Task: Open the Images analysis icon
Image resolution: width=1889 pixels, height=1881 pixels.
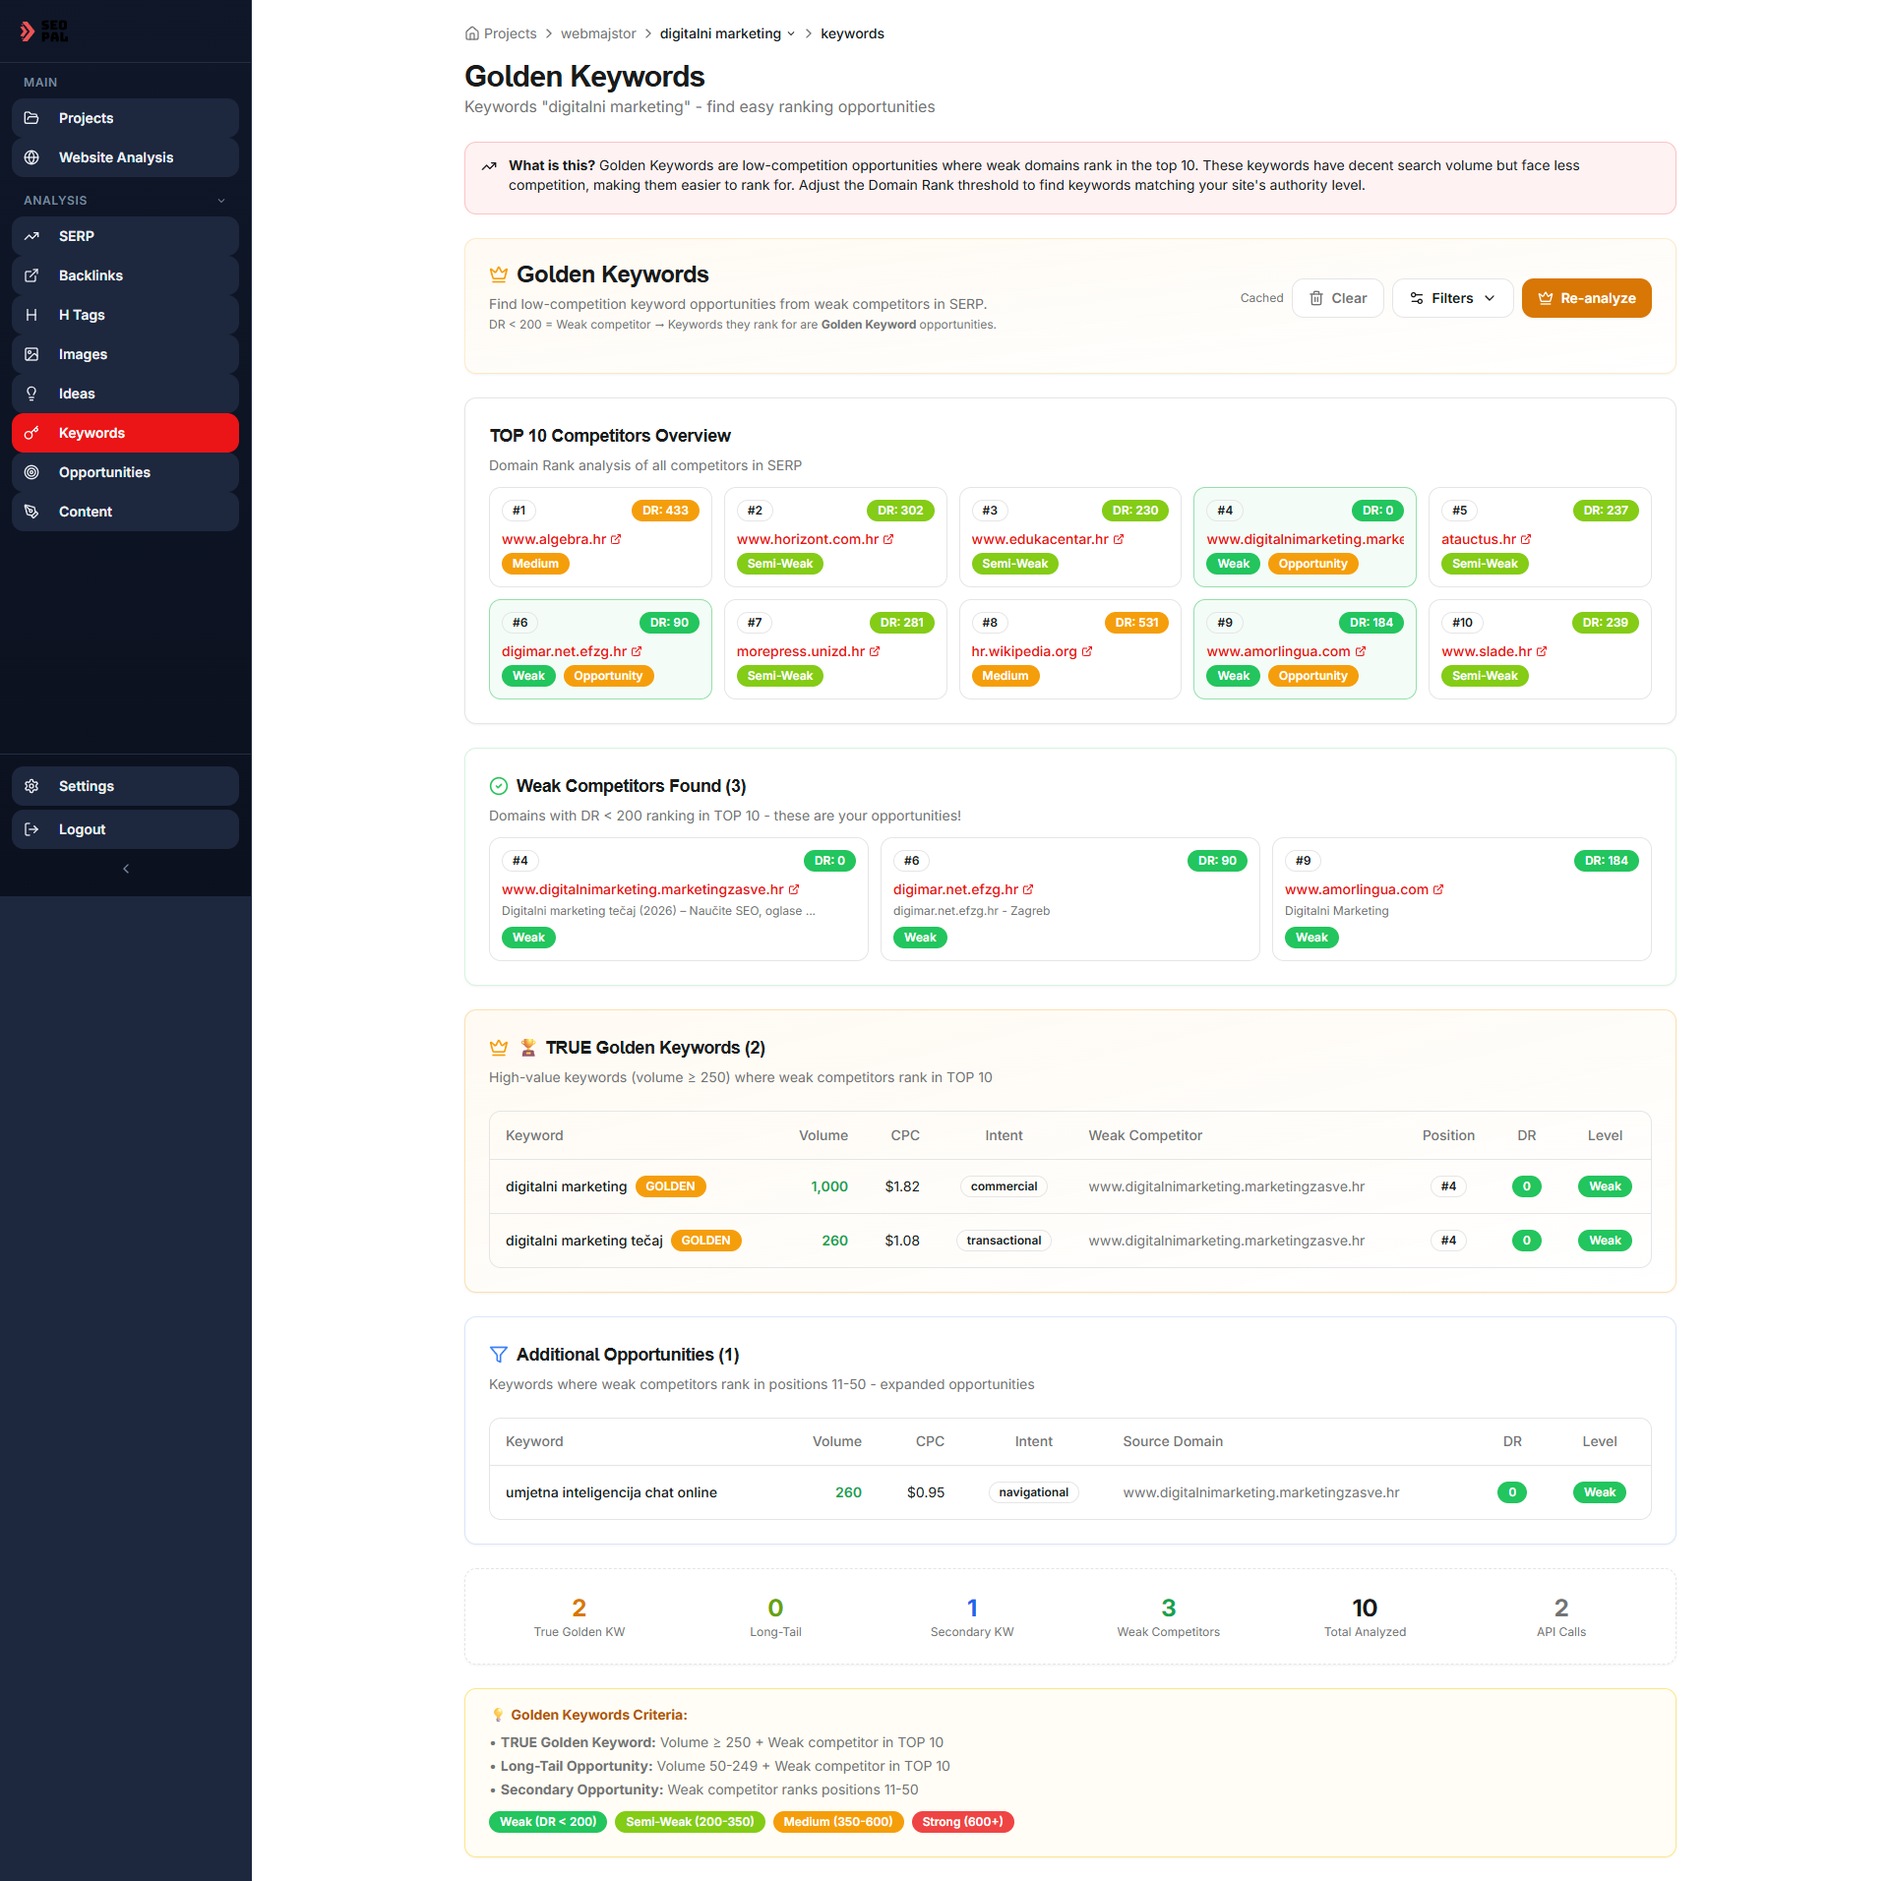Action: (x=32, y=354)
